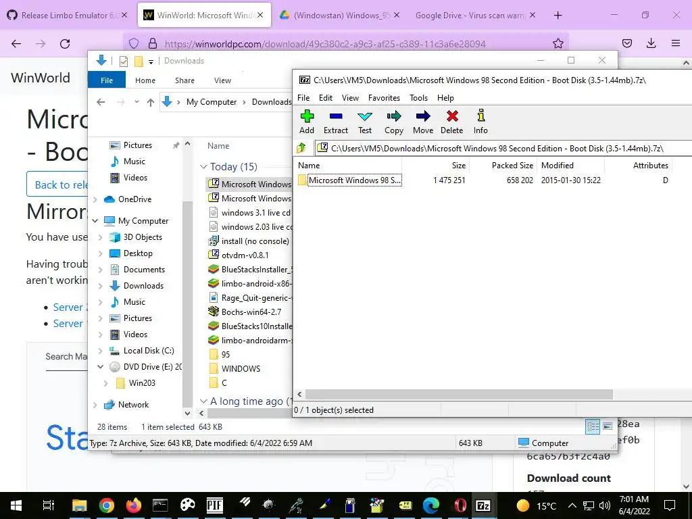
Task: Go back in the Explorer window
Action: [101, 102]
